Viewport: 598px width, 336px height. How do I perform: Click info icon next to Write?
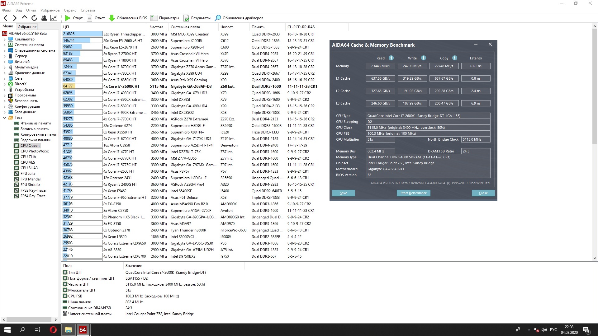[x=424, y=58]
